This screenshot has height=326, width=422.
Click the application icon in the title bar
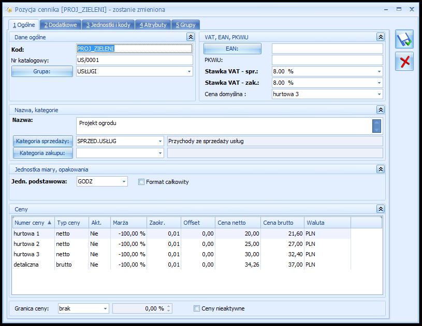click(x=9, y=10)
